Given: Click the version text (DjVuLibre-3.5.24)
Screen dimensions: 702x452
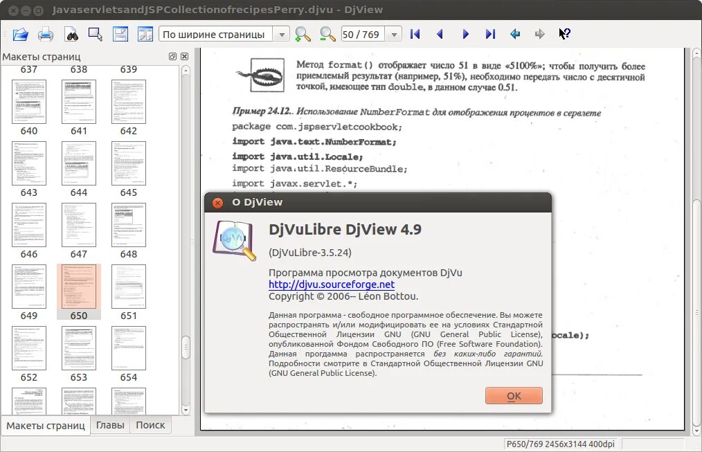Looking at the screenshot, I should [310, 253].
